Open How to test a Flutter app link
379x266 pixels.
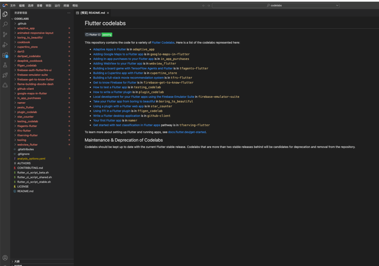[x=110, y=87]
